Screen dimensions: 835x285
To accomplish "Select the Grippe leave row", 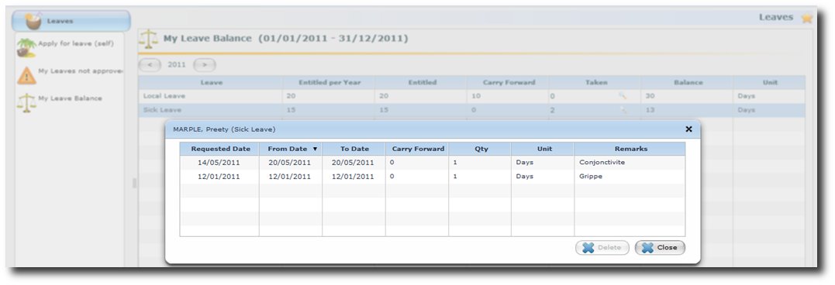I will (433, 177).
